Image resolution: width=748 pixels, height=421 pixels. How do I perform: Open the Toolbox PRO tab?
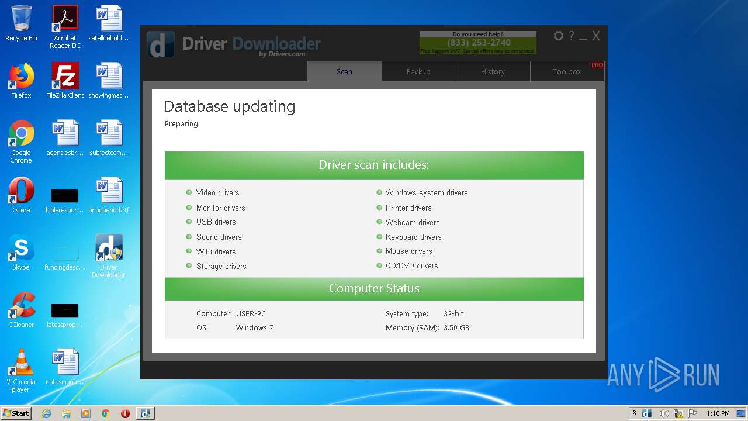pyautogui.click(x=567, y=71)
